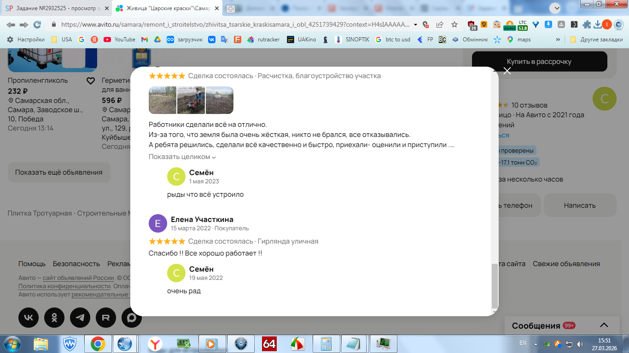Open Настройки settings bookmark
Image resolution: width=629 pixels, height=353 pixels.
[x=26, y=40]
